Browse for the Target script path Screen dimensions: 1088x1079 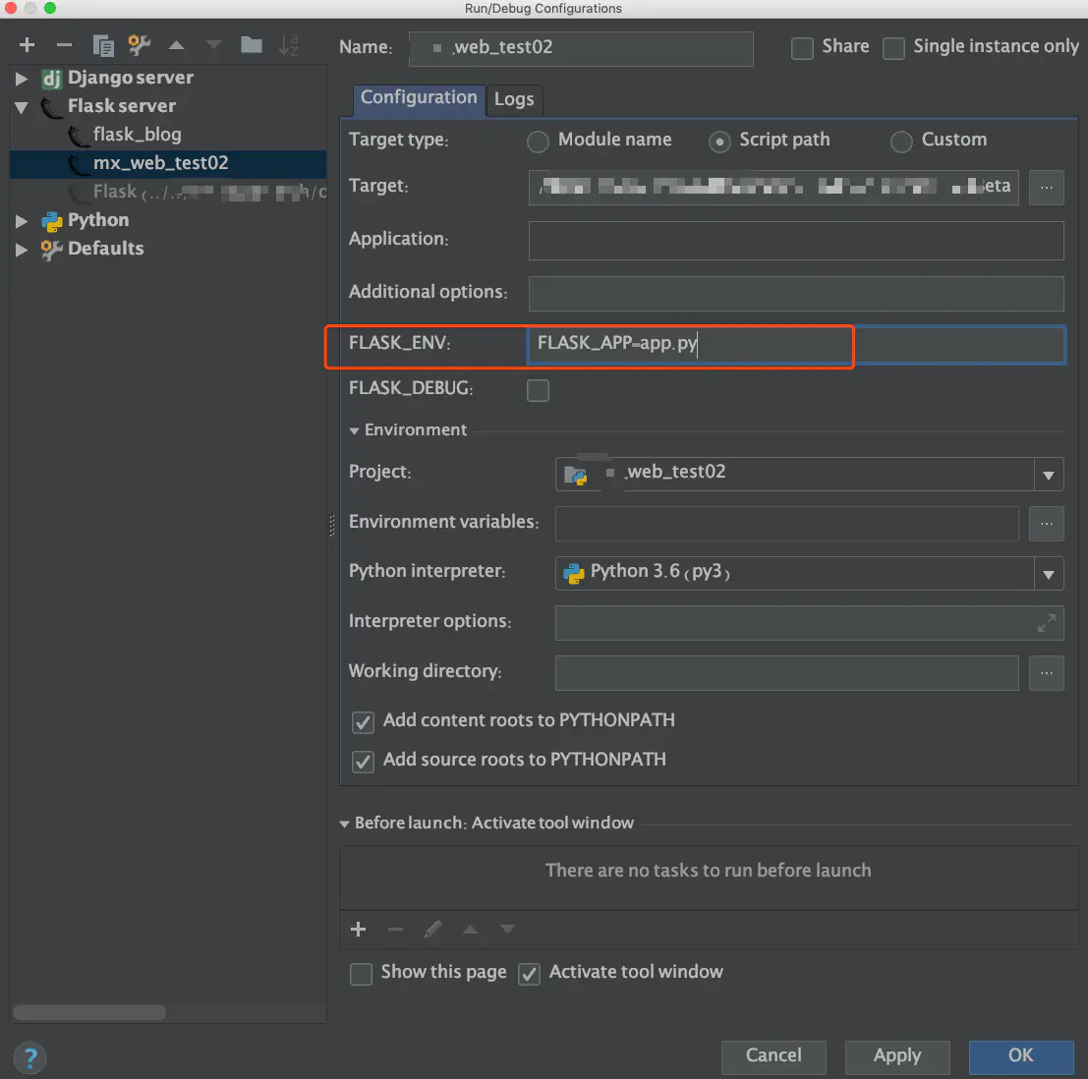(x=1046, y=188)
